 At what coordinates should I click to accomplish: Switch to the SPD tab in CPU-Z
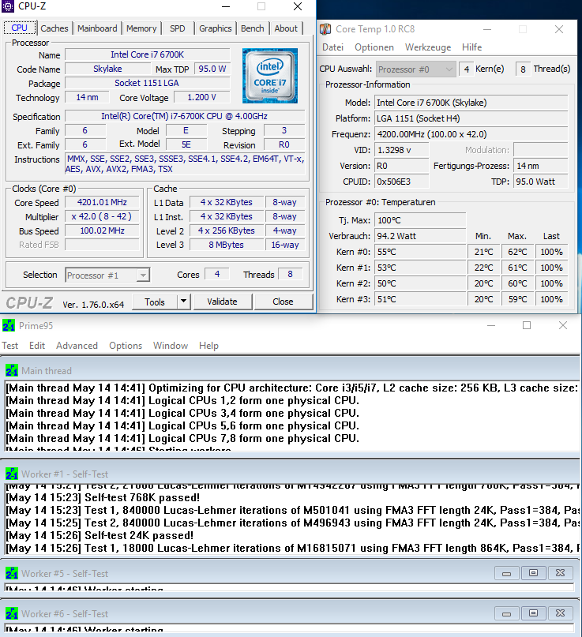click(x=177, y=28)
